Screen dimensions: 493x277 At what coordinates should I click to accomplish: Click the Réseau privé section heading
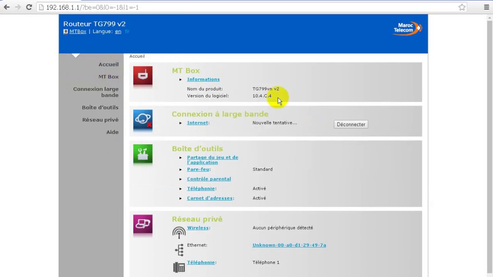pos(197,219)
